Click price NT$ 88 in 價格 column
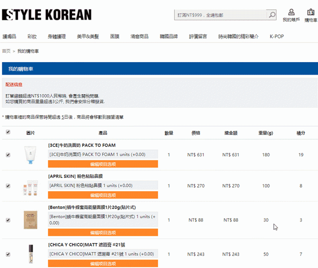Viewport: 318px width, 268px height. pyautogui.click(x=196, y=220)
